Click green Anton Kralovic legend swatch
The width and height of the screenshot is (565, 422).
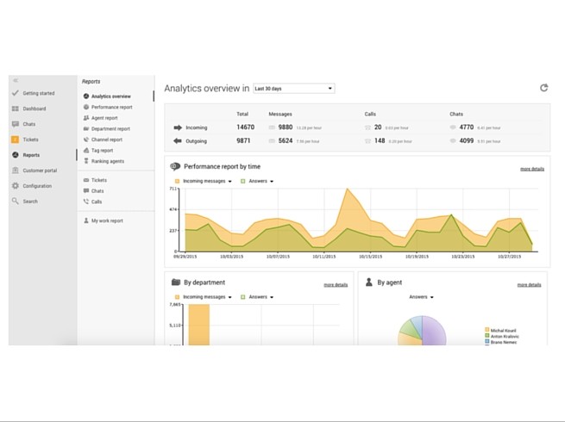[487, 336]
